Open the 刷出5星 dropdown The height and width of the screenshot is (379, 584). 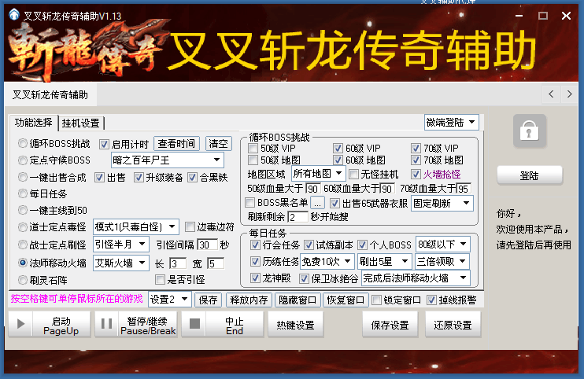pos(385,262)
